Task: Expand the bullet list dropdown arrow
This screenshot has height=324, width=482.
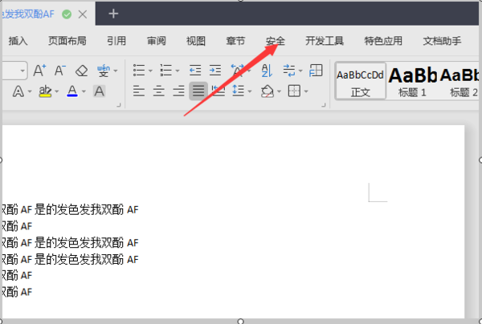Action: pyautogui.click(x=150, y=71)
